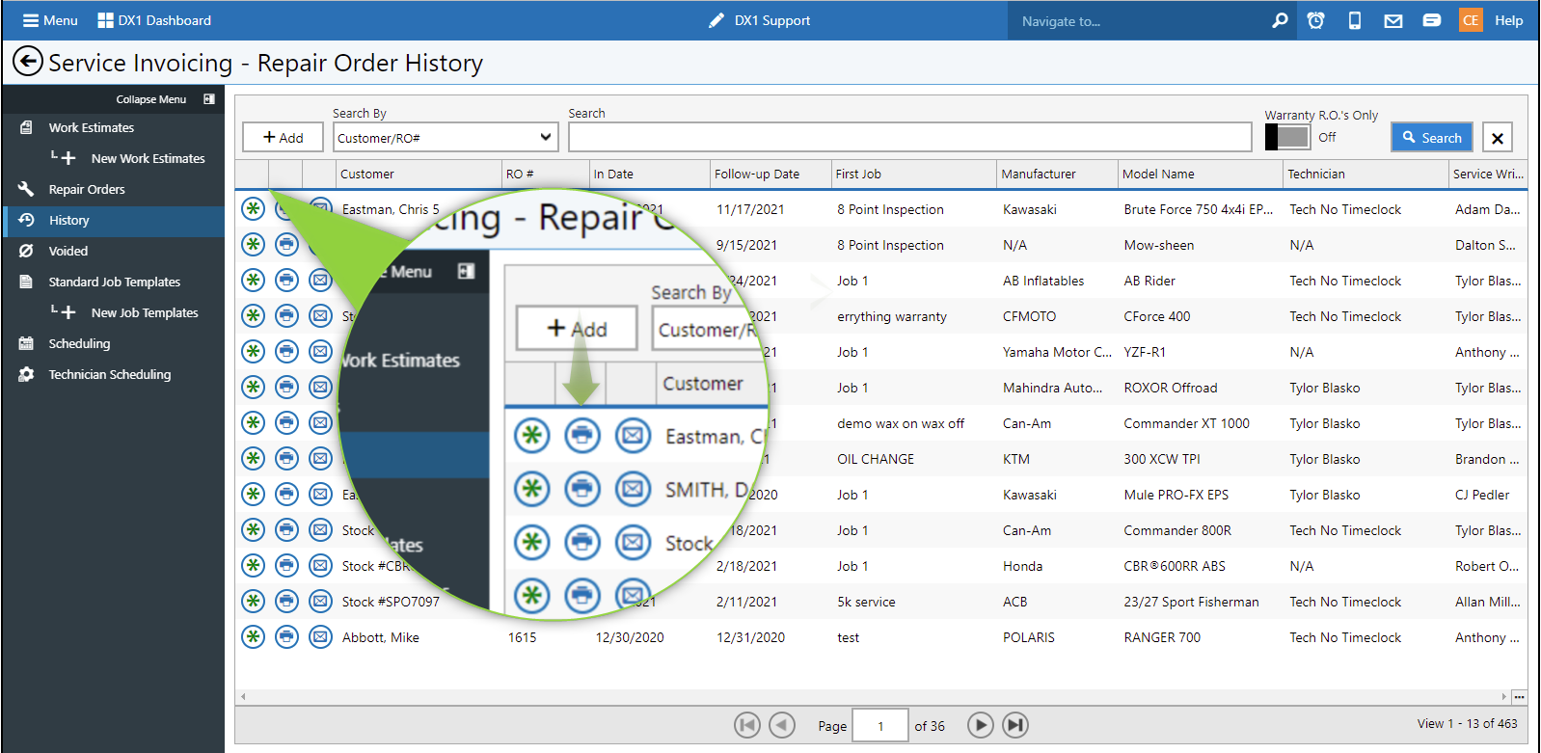Open the mail envelope icon in top bar
The width and height of the screenshot is (1541, 753).
[1393, 20]
